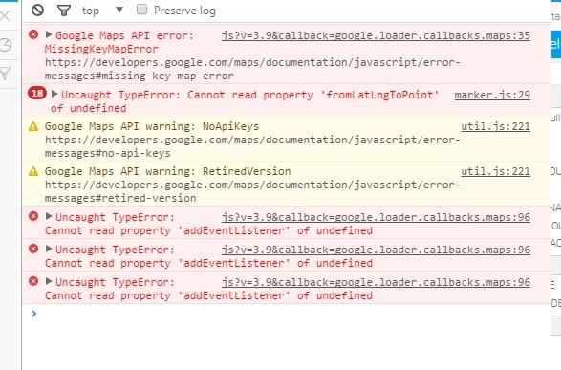The image size is (561, 370).
Task: Click the X close icon in left sidebar
Action: point(6,15)
